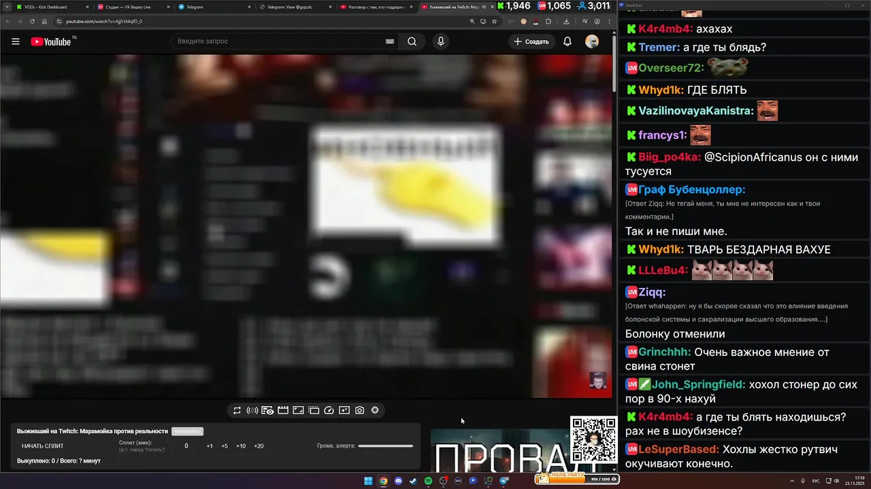Image resolution: width=871 pixels, height=489 pixels.
Task: Open Windows Start menu
Action: point(368,481)
